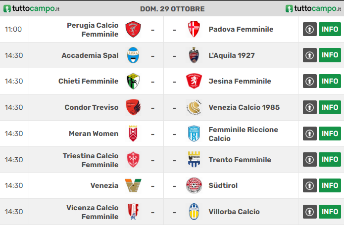
Task: Click the Meran Women red crest
Action: [x=133, y=134]
